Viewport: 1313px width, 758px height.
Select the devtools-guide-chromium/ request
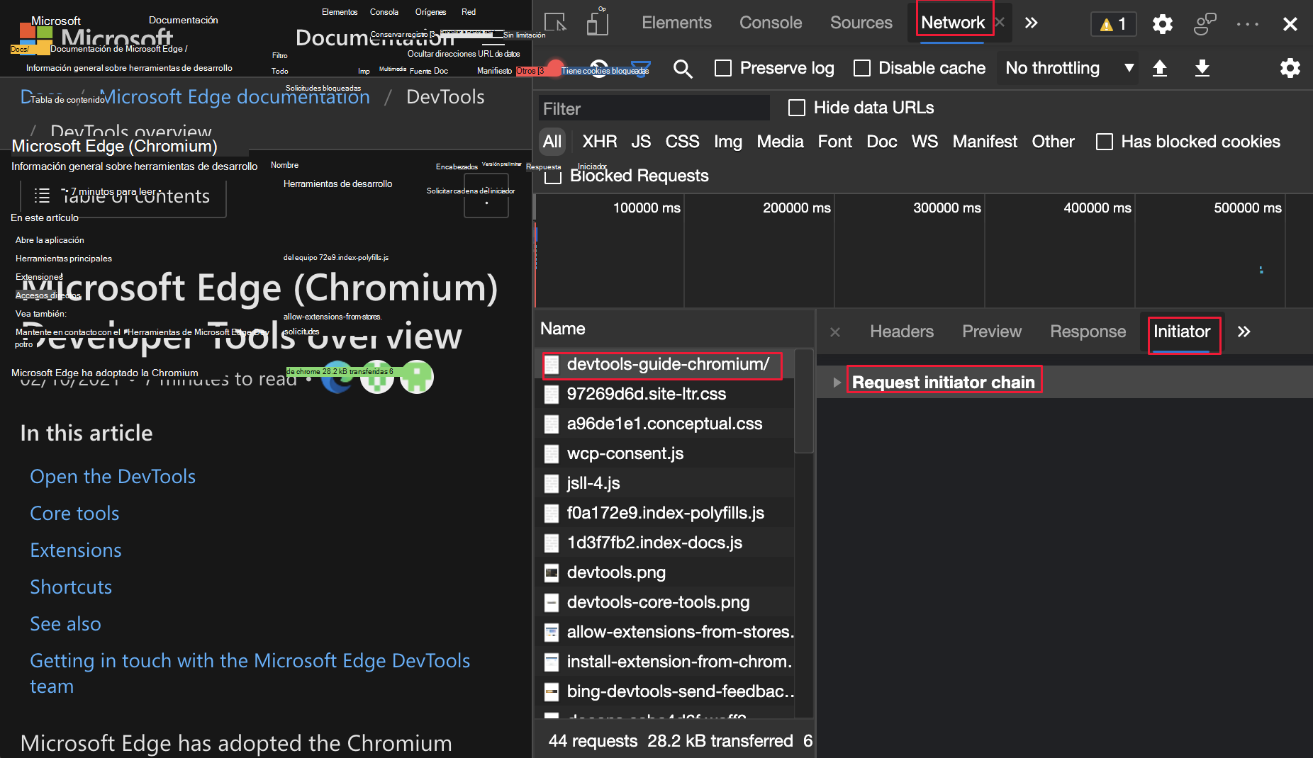[x=664, y=364]
